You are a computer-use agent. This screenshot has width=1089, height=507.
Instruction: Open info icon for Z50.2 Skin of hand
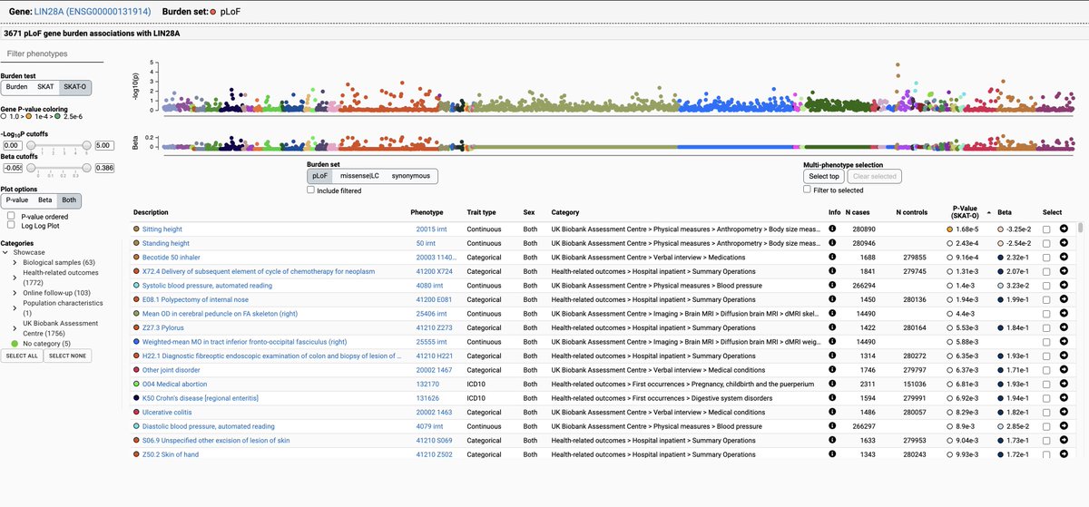tap(832, 453)
